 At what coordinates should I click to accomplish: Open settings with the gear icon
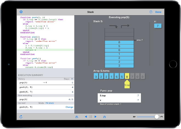tap(21, 12)
